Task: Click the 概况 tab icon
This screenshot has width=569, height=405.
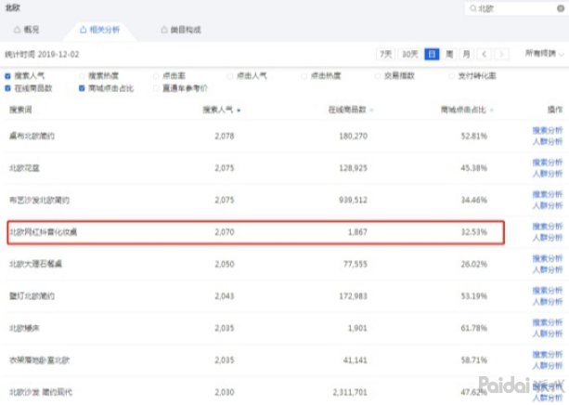Action: (17, 30)
